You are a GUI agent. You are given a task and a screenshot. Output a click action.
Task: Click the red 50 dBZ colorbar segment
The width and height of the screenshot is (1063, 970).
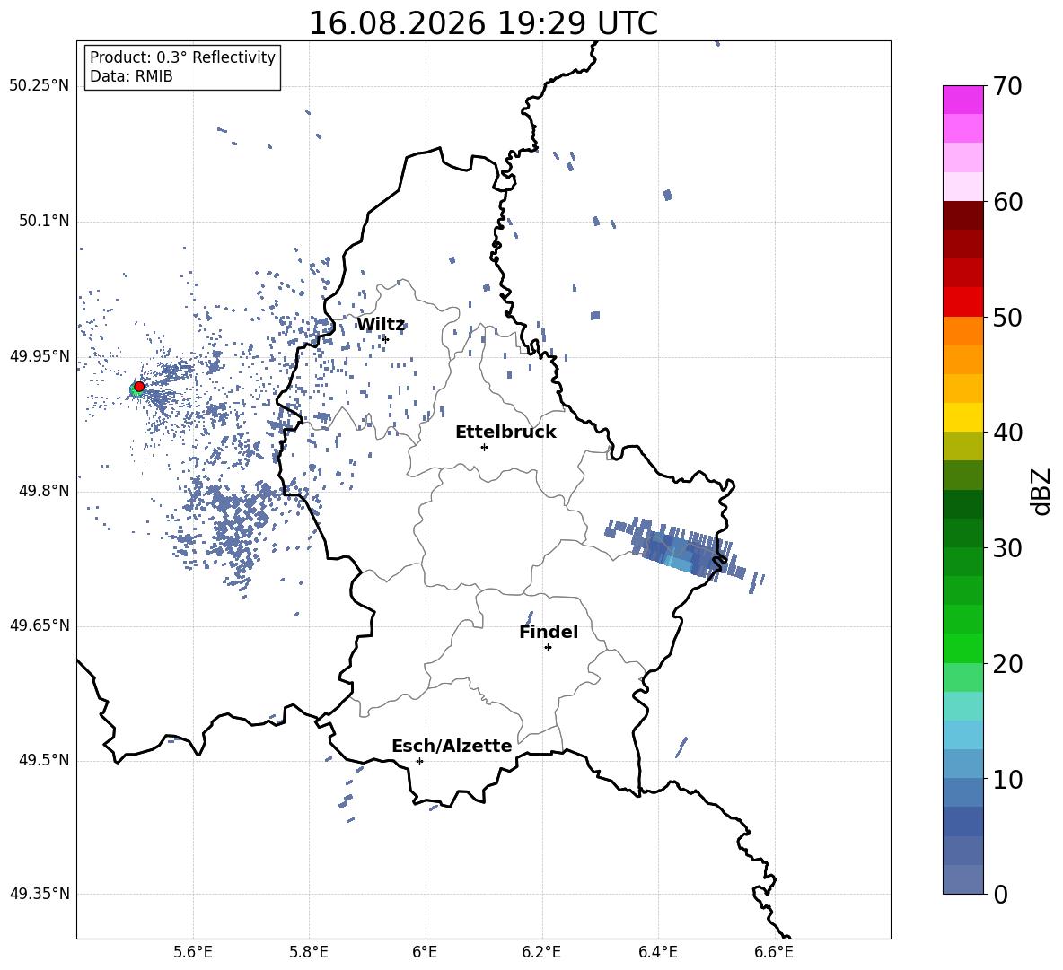(962, 302)
